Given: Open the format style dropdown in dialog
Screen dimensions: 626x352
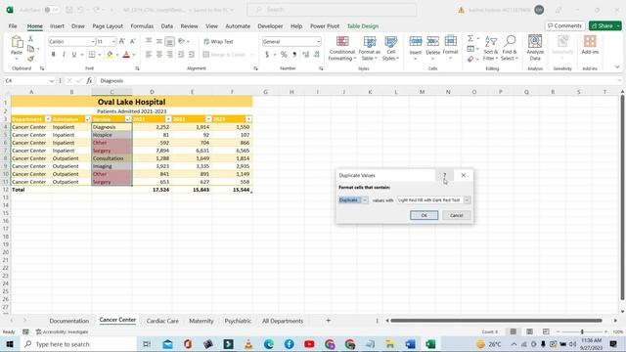Looking at the screenshot, I should coord(467,199).
